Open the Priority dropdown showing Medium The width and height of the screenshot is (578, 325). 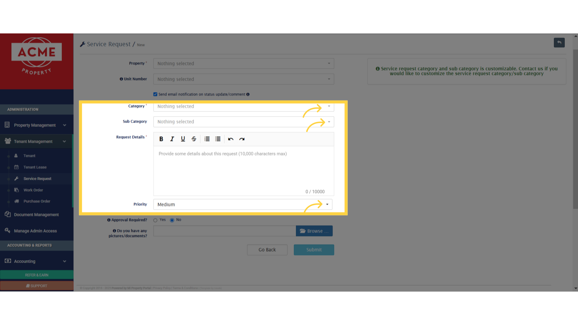[243, 204]
